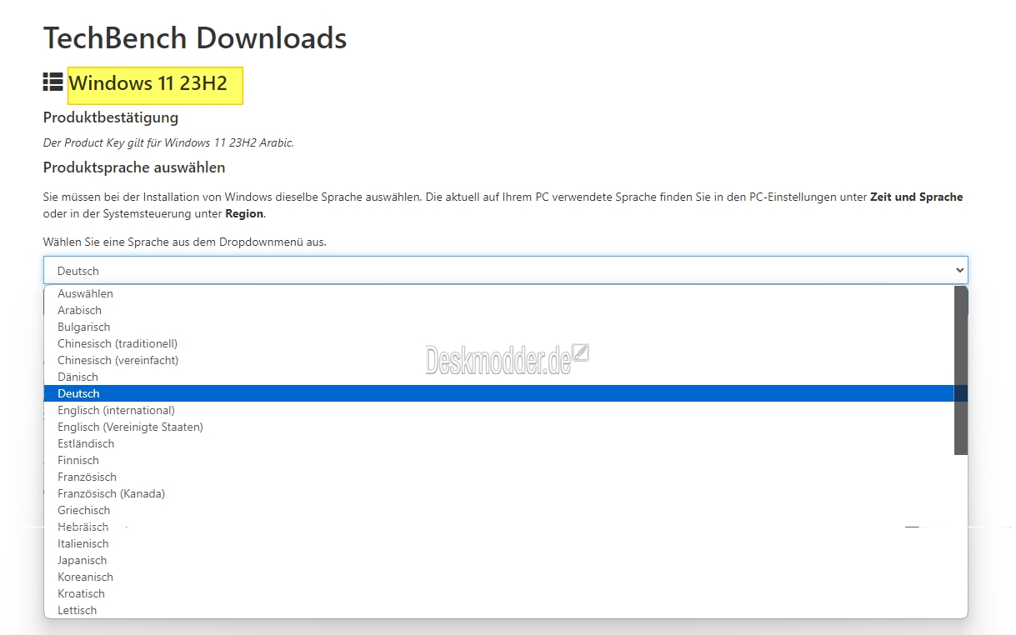This screenshot has width=1016, height=635.
Task: Click the bold Region text
Action: point(245,213)
